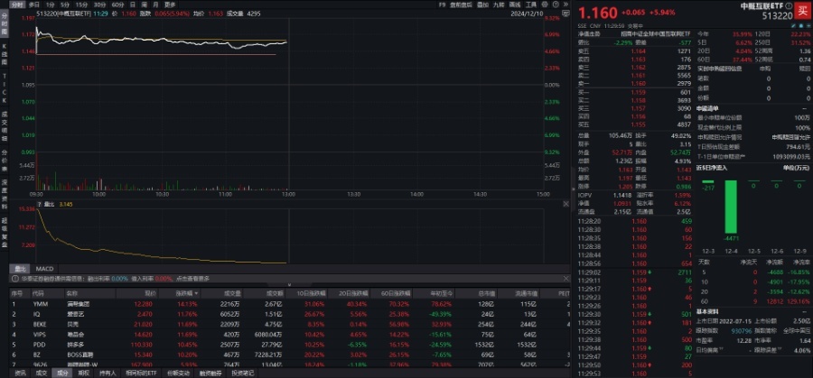Sort holdings by 涨跌幅 column header
813x378 pixels.
pos(185,292)
